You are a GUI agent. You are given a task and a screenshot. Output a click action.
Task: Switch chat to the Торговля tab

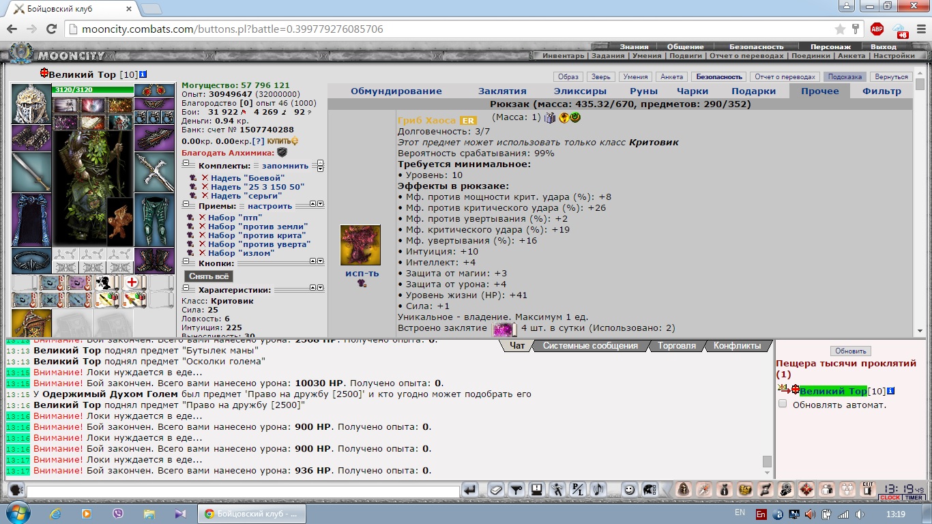677,346
